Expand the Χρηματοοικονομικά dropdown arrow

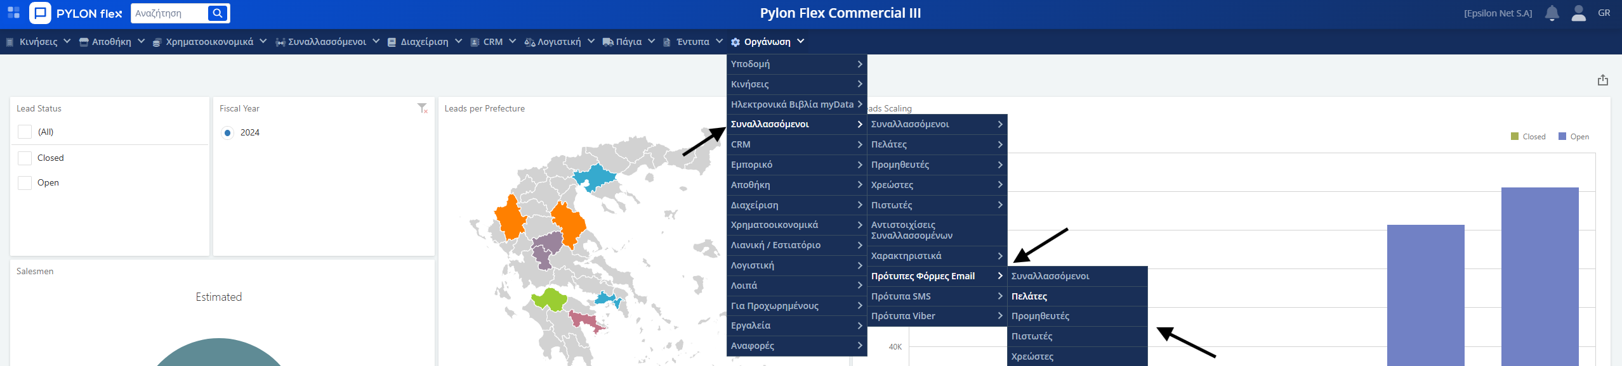264,41
